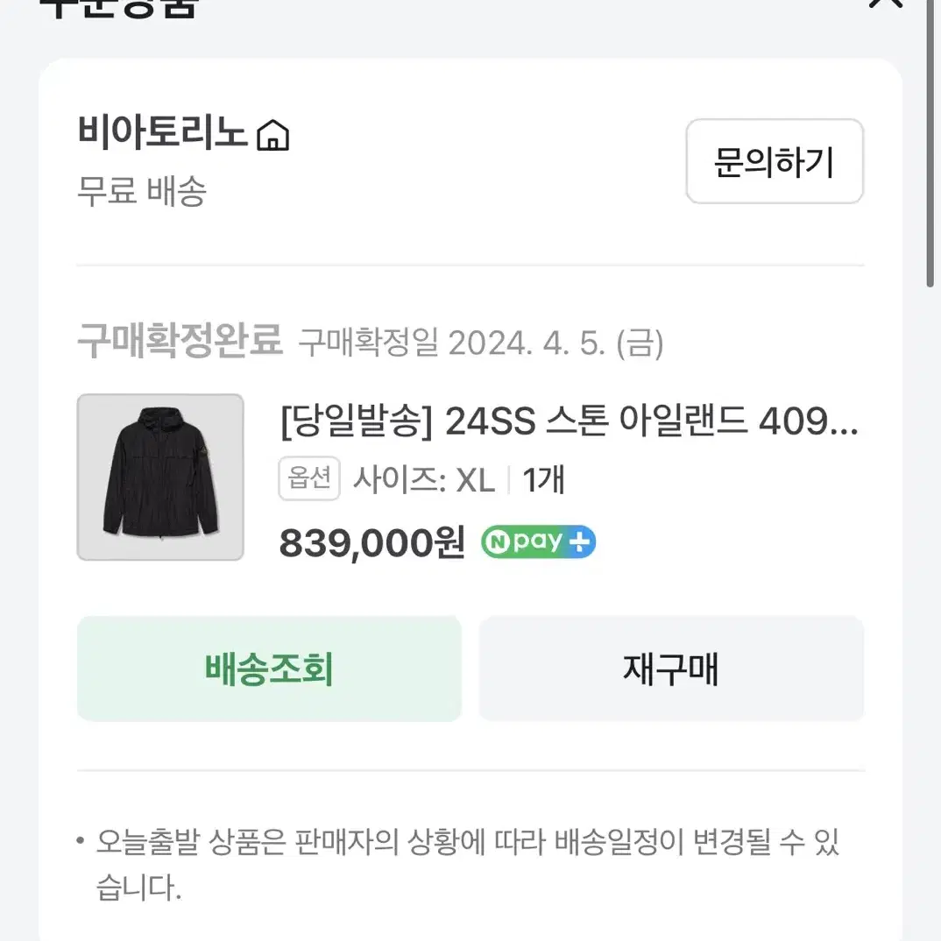The width and height of the screenshot is (941, 941).
Task: Click the scrollbar thumb on the right edge
Action: [x=930, y=144]
